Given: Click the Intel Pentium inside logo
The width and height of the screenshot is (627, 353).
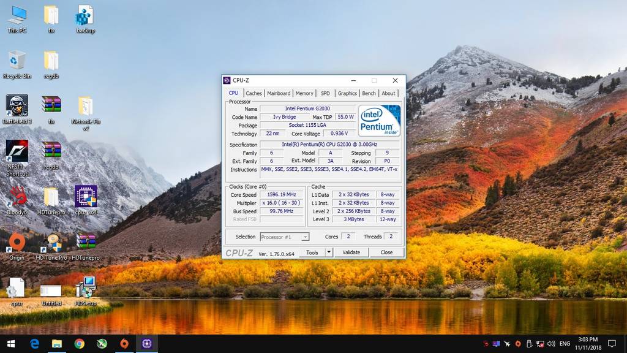Looking at the screenshot, I should click(379, 121).
